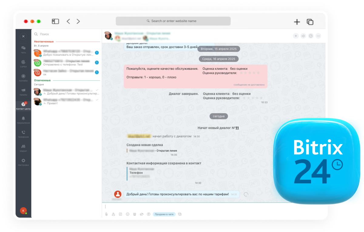Click 'сообщение не доставлено' status text

click(249, 85)
